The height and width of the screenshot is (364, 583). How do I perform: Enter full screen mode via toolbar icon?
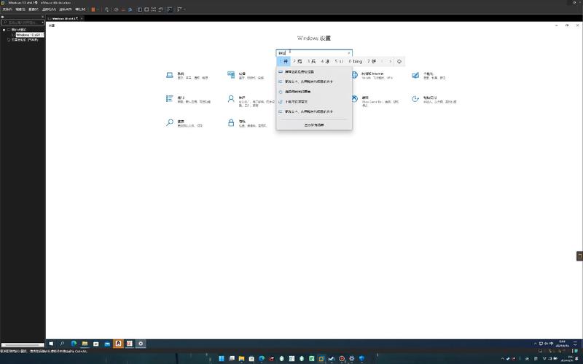point(153,9)
